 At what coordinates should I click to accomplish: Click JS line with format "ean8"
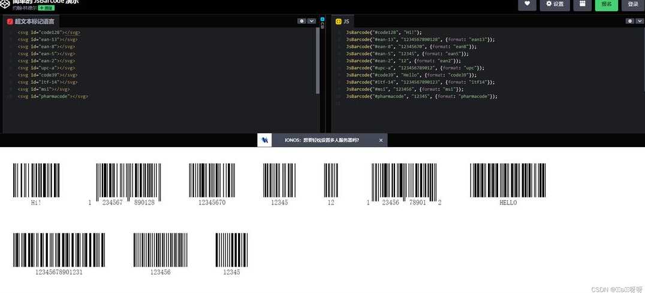(411, 47)
